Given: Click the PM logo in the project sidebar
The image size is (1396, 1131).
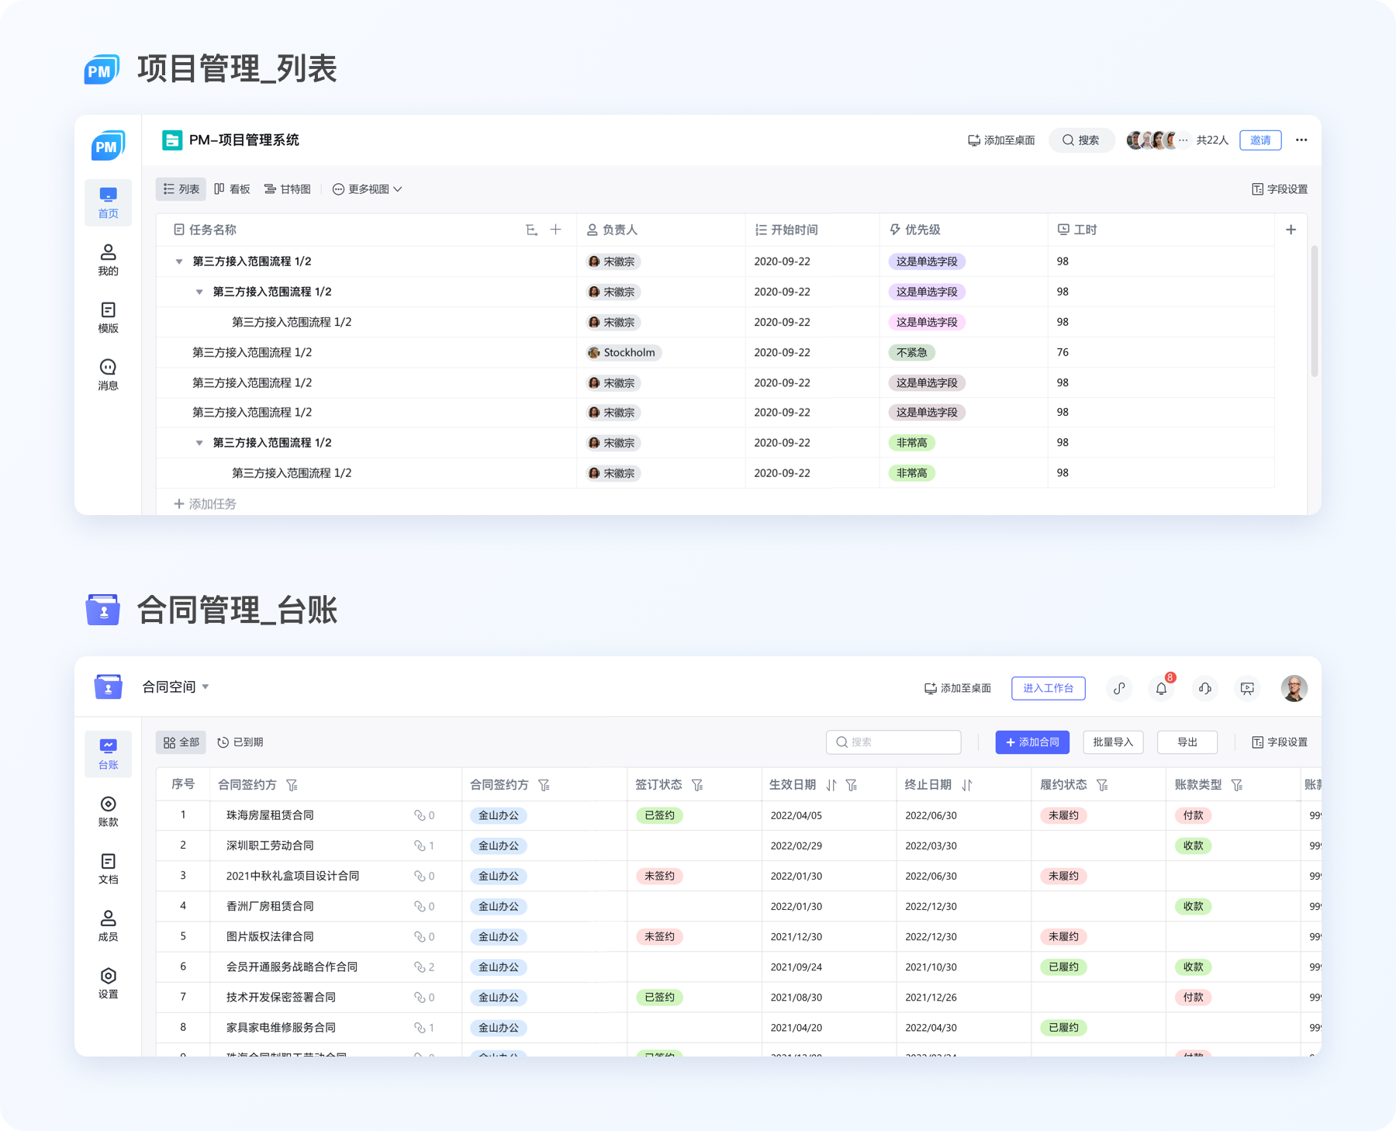Looking at the screenshot, I should click(108, 145).
